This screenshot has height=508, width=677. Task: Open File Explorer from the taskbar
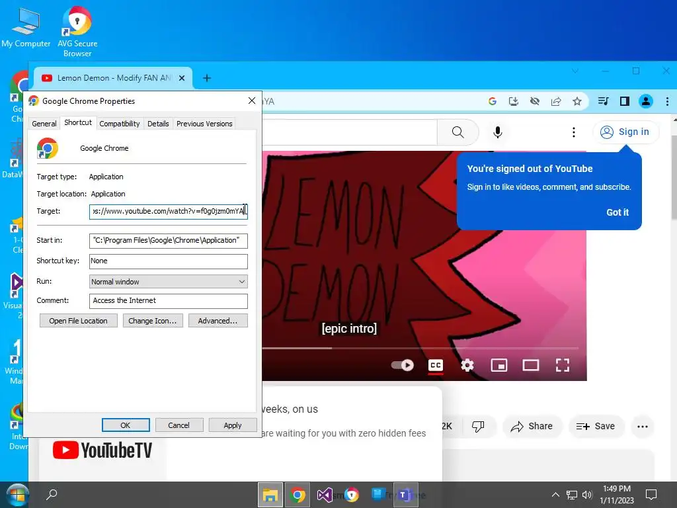click(x=270, y=495)
